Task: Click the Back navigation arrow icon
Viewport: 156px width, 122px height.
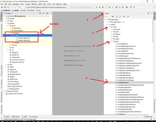Action: point(12,7)
